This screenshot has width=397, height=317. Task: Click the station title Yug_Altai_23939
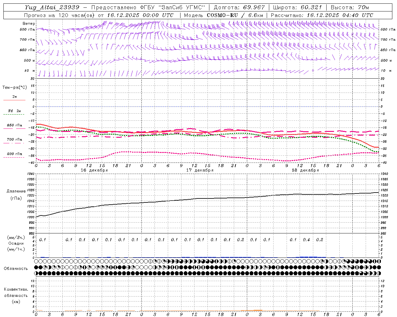pyautogui.click(x=52, y=7)
